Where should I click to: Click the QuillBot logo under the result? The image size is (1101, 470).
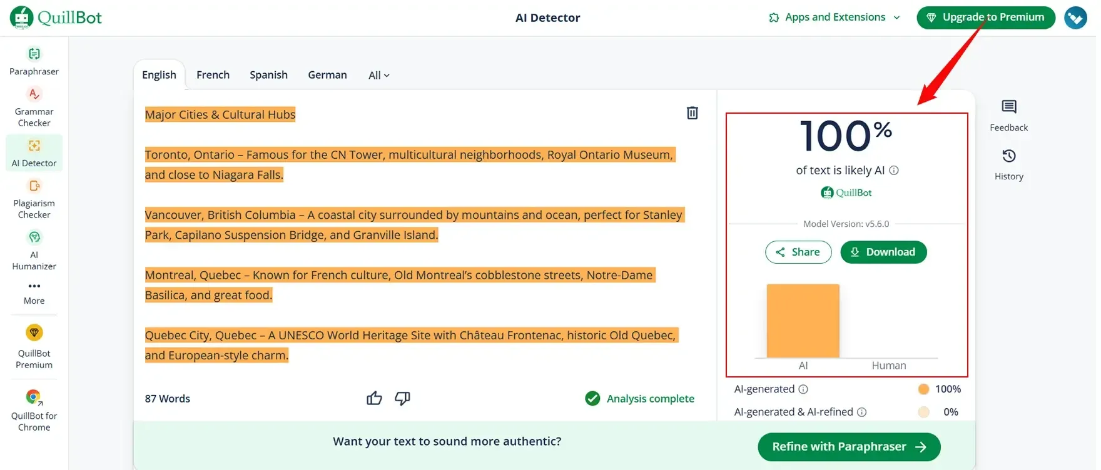tap(846, 192)
